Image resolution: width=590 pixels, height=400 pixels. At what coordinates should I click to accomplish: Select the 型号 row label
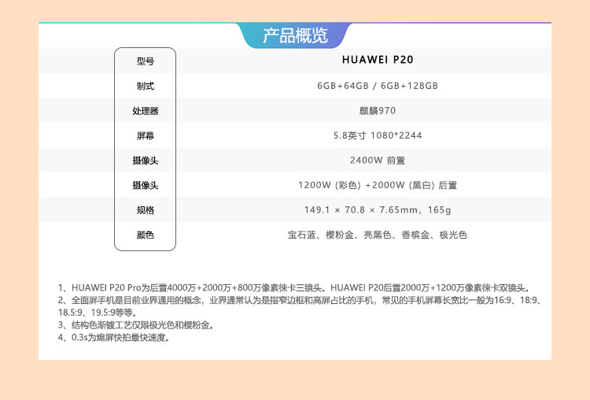[x=146, y=61]
